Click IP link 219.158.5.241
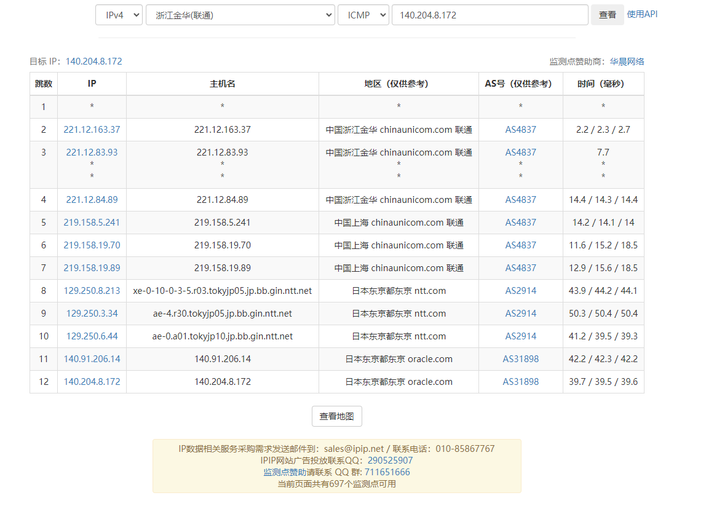 (x=92, y=223)
